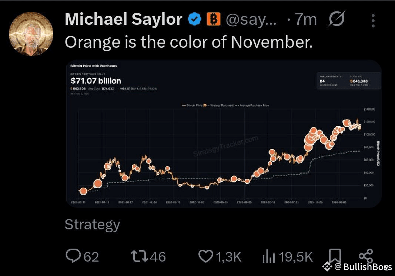The height and width of the screenshot is (276, 395).
Task: Select Average Purchase Price in chart legend
Action: 254,105
